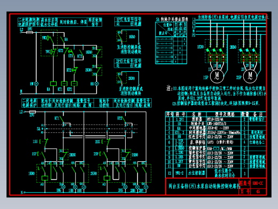The image size is (278, 209).
Task: Select the 1KBO coil in lower circuit
Action: 45,178
